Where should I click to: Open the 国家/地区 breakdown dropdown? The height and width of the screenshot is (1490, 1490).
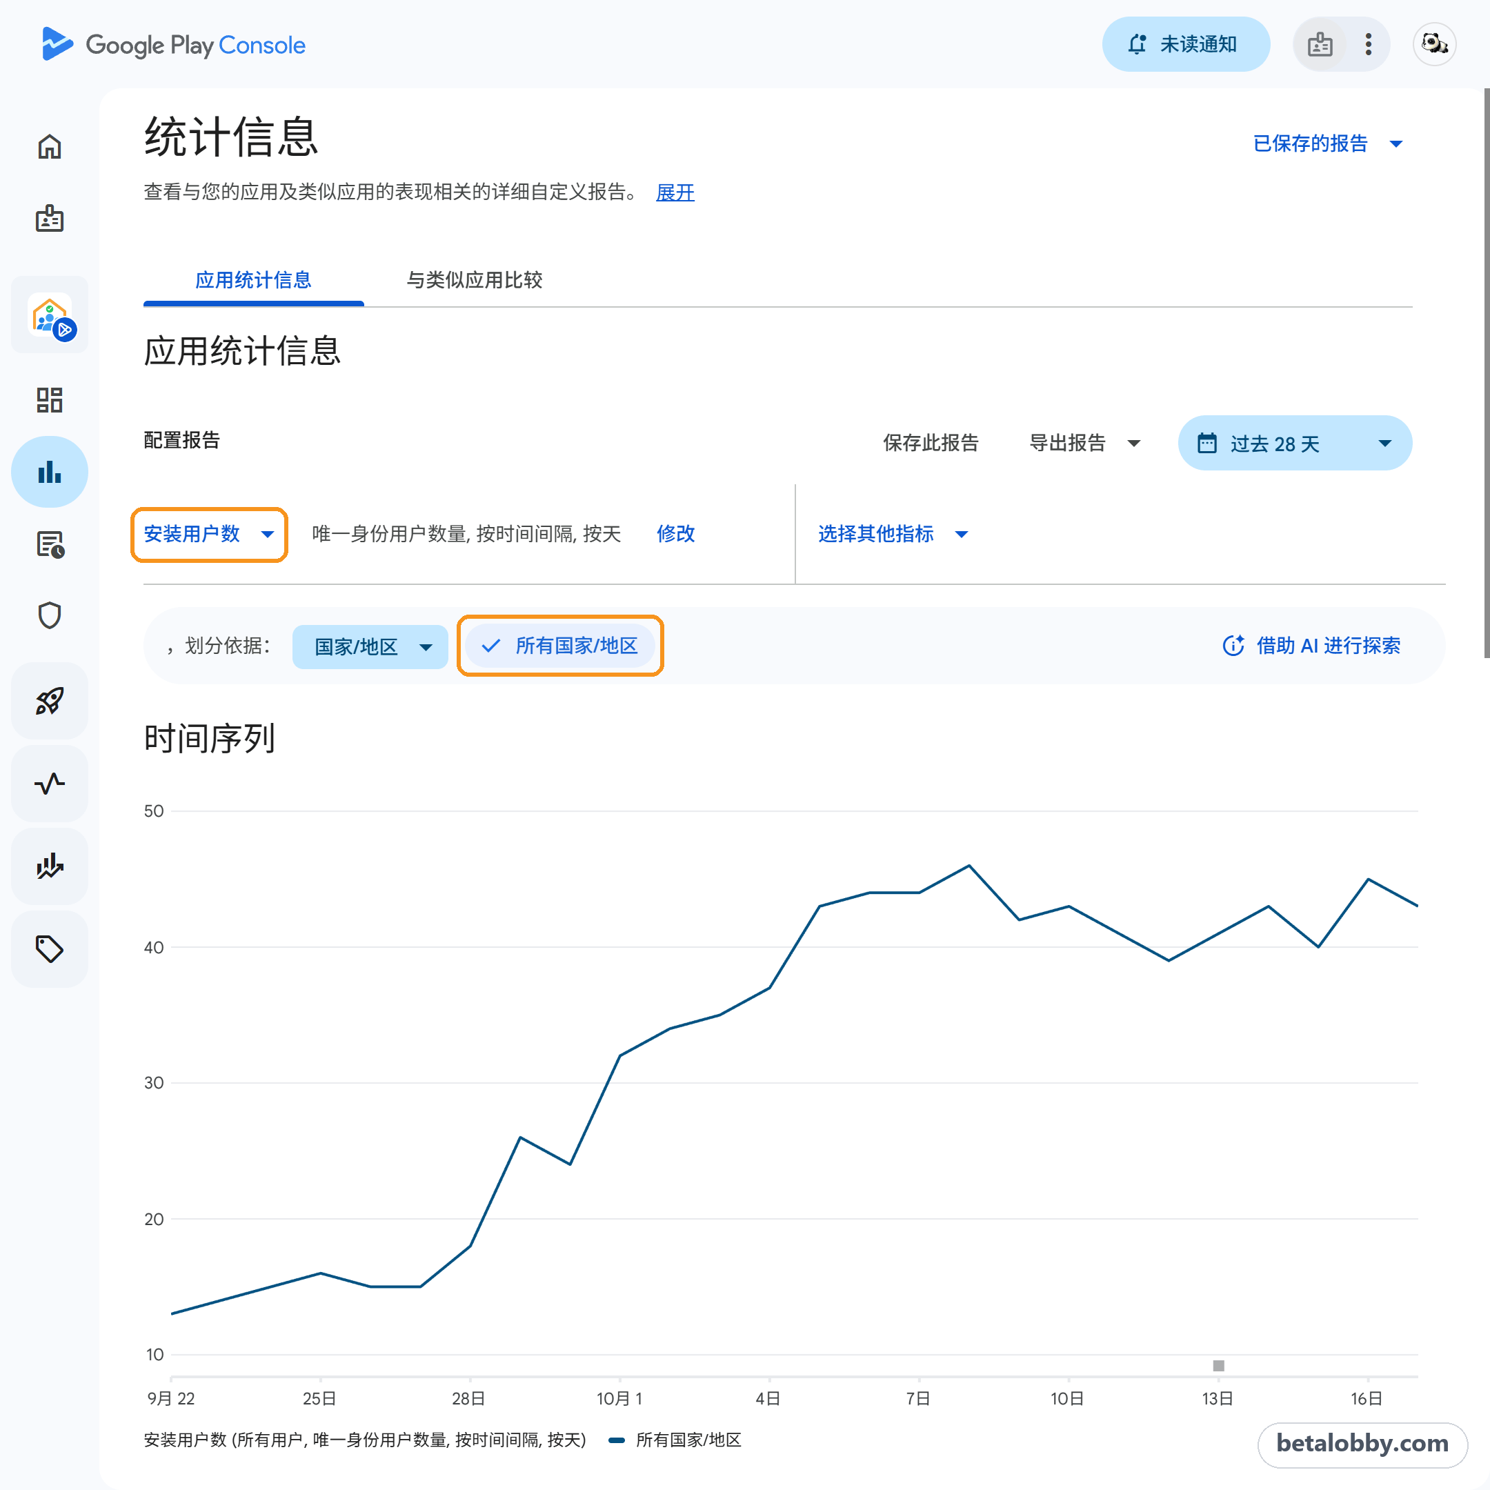(370, 646)
